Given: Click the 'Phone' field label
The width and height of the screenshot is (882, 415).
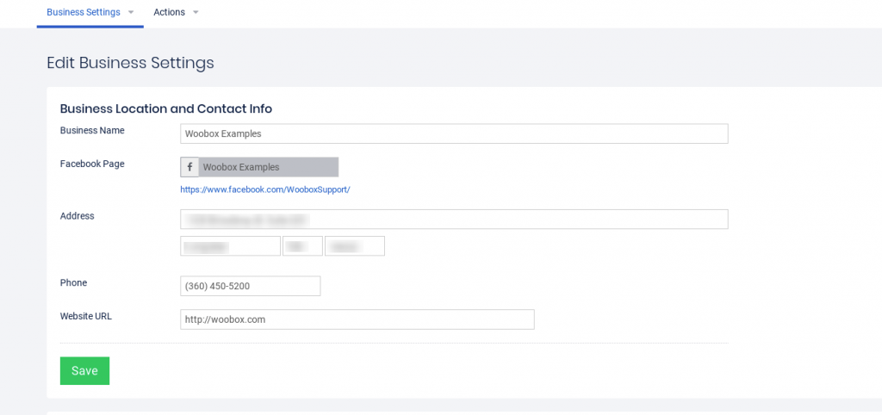Looking at the screenshot, I should [x=73, y=282].
